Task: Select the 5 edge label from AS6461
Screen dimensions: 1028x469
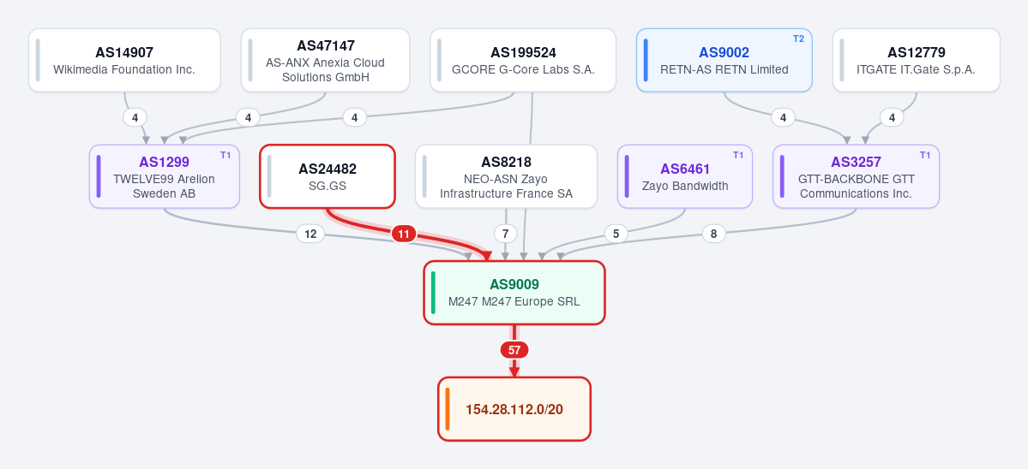Action: tap(616, 234)
